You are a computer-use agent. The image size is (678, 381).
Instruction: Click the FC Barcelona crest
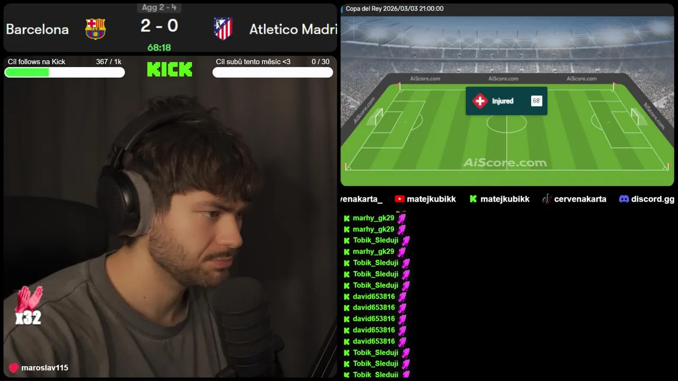click(x=95, y=29)
